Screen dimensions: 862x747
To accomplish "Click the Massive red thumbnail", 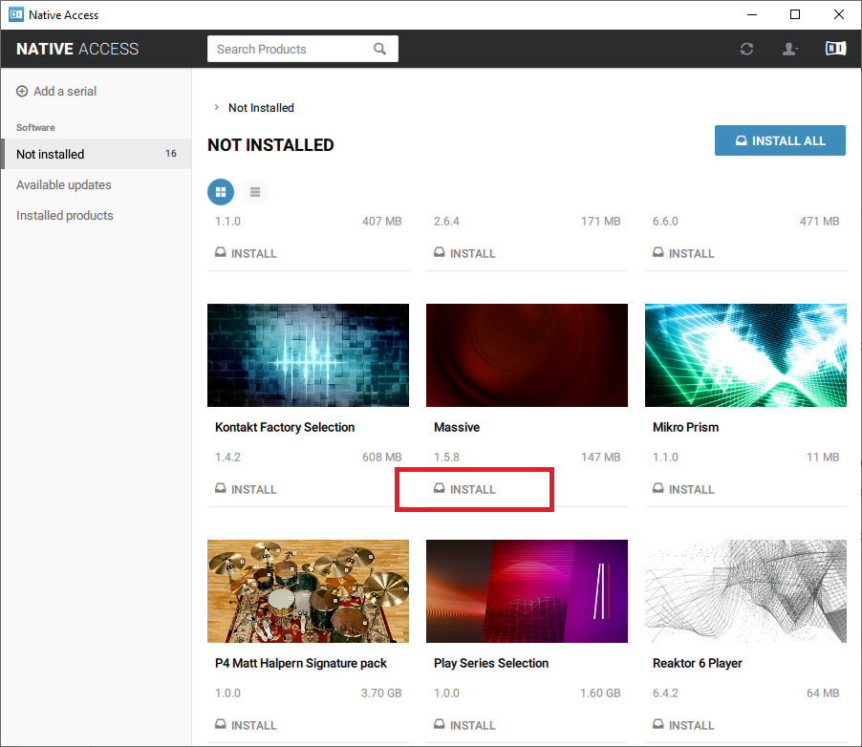I will pyautogui.click(x=527, y=355).
